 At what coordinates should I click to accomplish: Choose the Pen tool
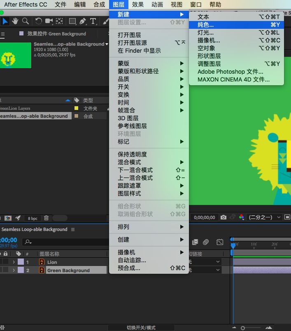pyautogui.click(x=83, y=21)
